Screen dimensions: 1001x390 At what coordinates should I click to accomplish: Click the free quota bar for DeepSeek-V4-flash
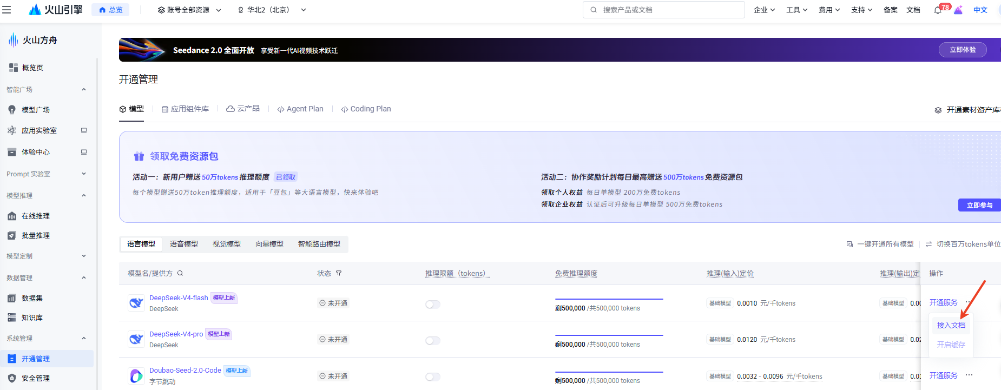point(609,299)
